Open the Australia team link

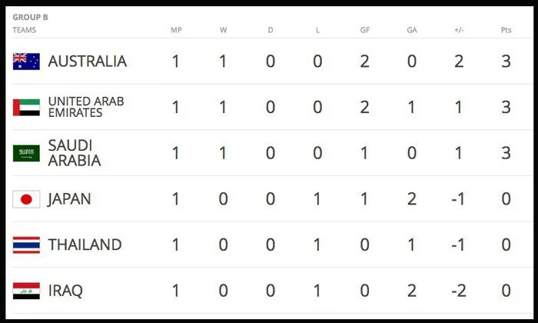pos(87,62)
